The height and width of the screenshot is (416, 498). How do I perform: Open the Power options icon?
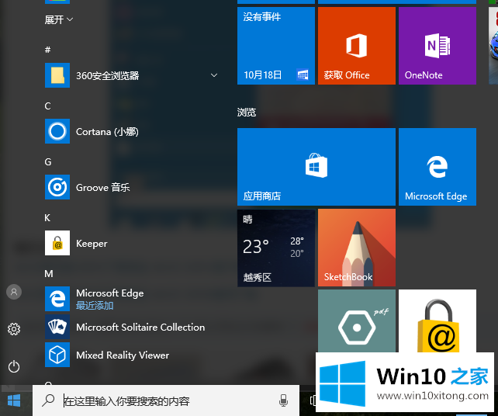pos(14,367)
